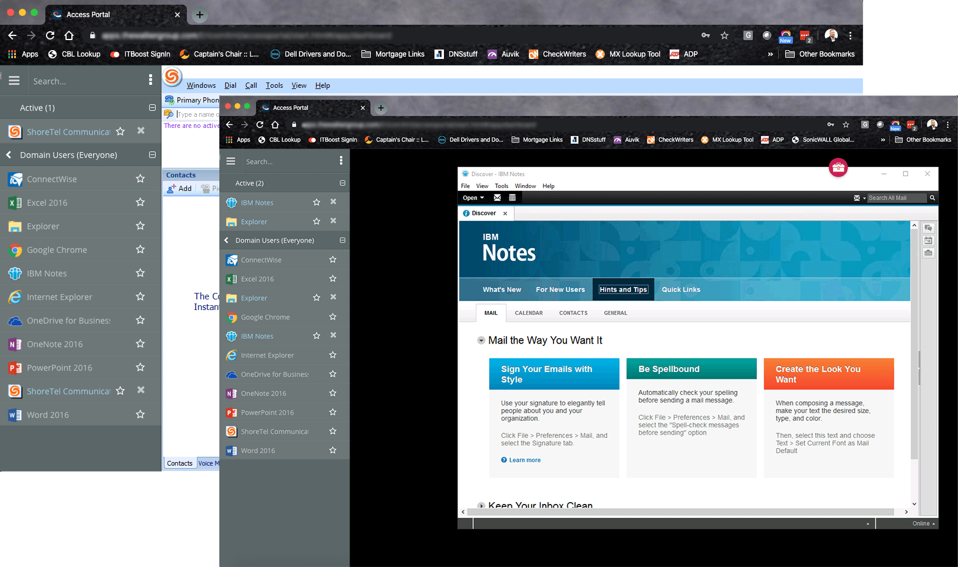This screenshot has height=567, width=958.
Task: Open the Dial menu in ShoreTel Communicator
Action: point(231,85)
